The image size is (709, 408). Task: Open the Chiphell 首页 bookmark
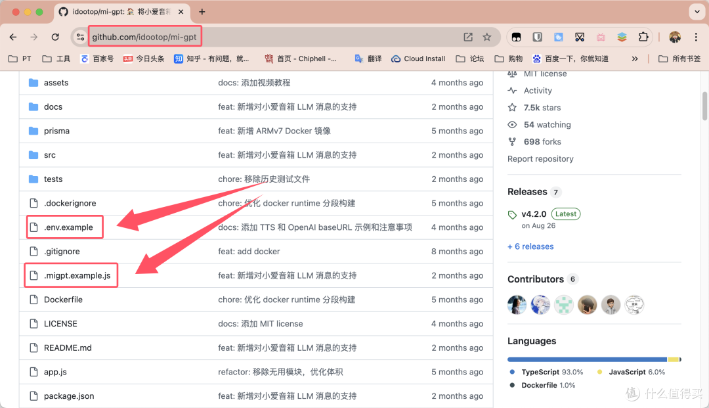coord(301,59)
